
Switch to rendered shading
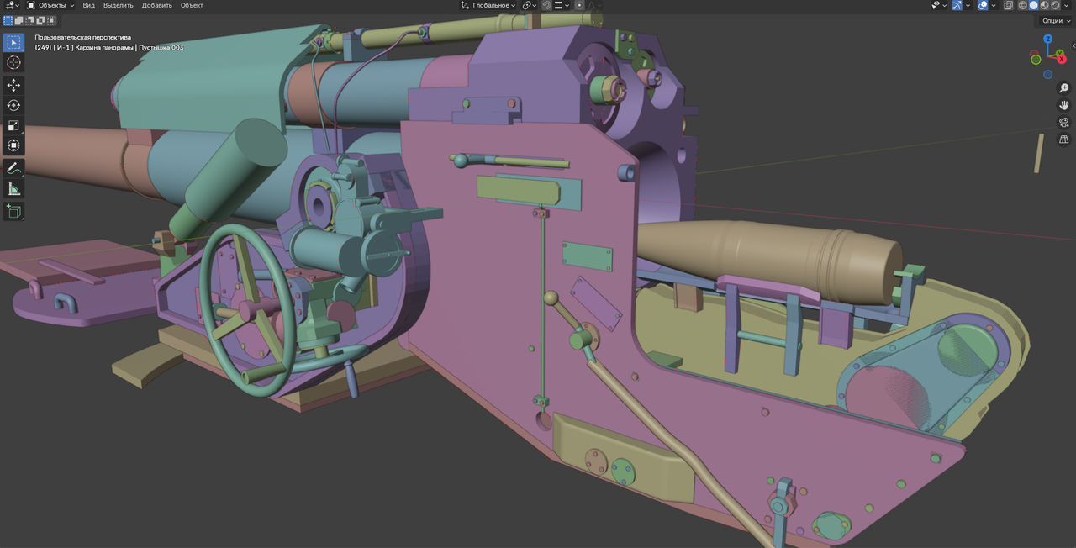(1056, 5)
